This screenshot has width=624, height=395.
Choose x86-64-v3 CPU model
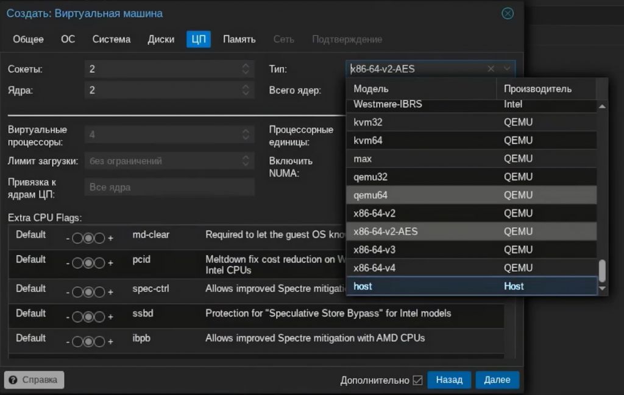pyautogui.click(x=375, y=250)
